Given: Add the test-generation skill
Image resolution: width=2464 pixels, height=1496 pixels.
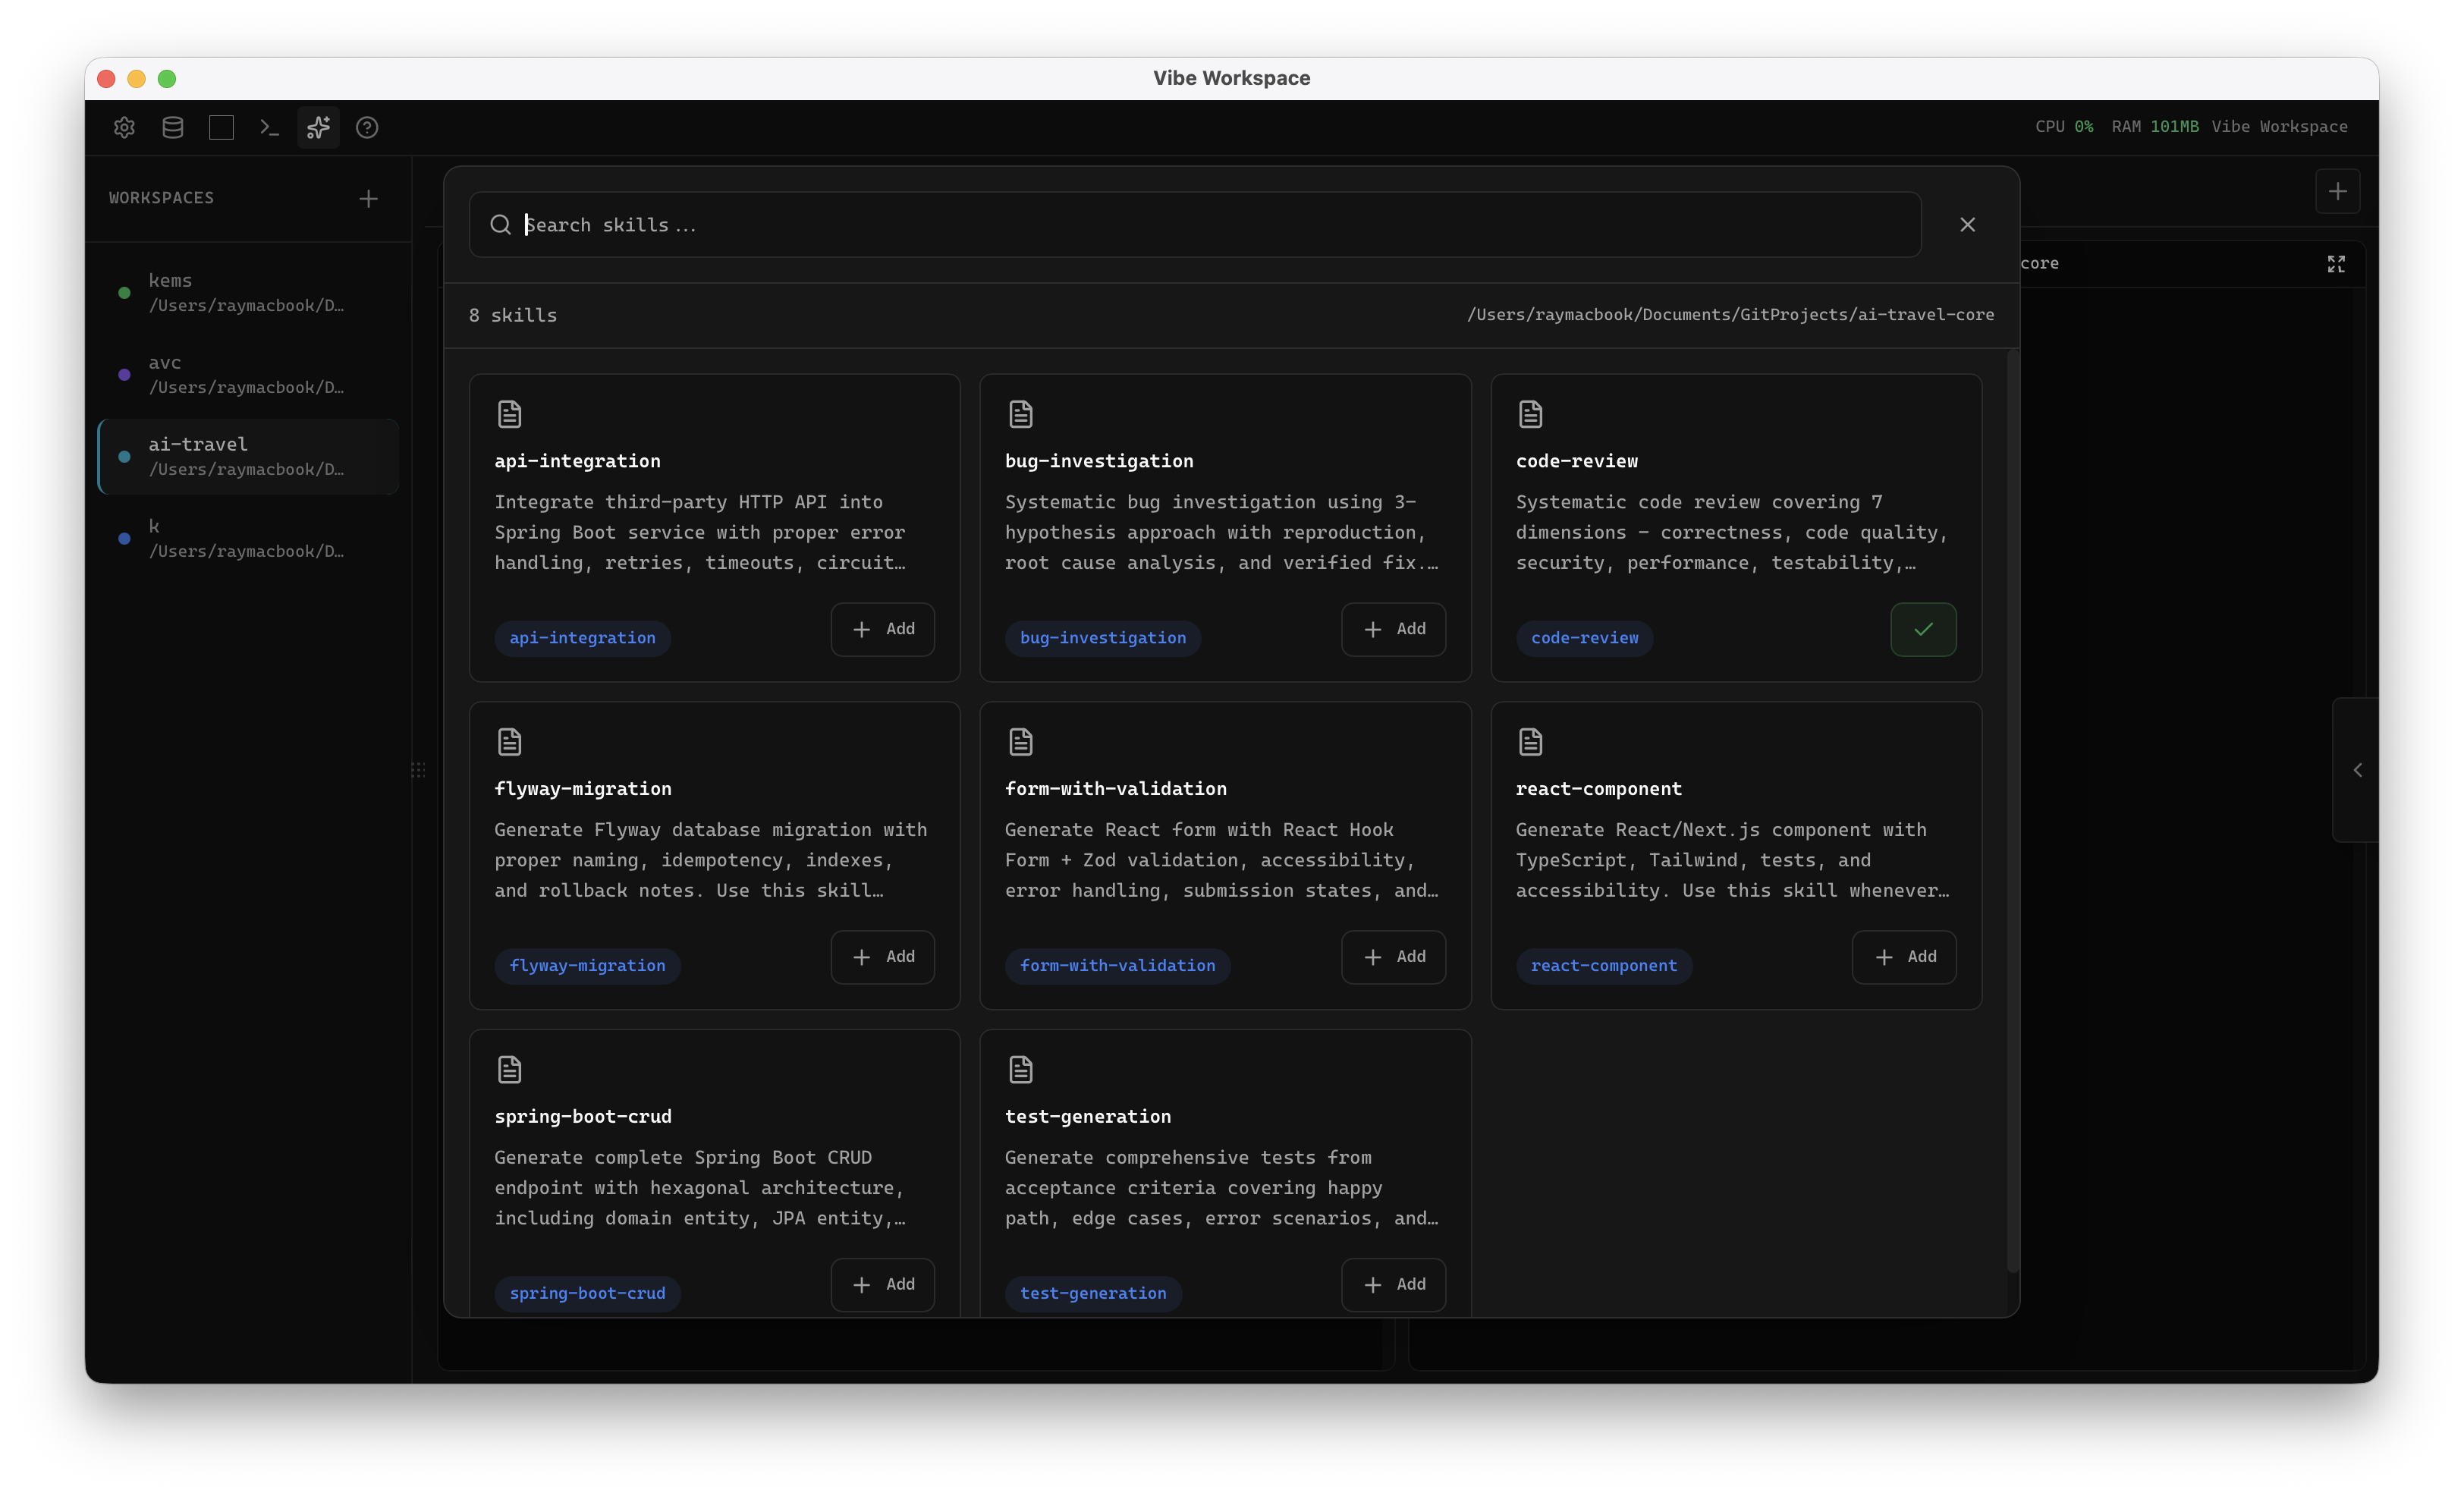Looking at the screenshot, I should coord(1393,1285).
